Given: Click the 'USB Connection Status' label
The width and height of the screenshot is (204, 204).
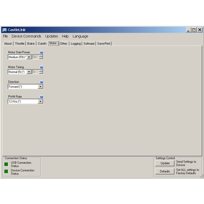Looking at the screenshot, I should [x=21, y=164].
